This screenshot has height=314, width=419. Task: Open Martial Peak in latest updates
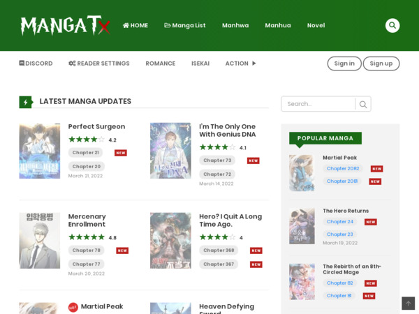102,306
